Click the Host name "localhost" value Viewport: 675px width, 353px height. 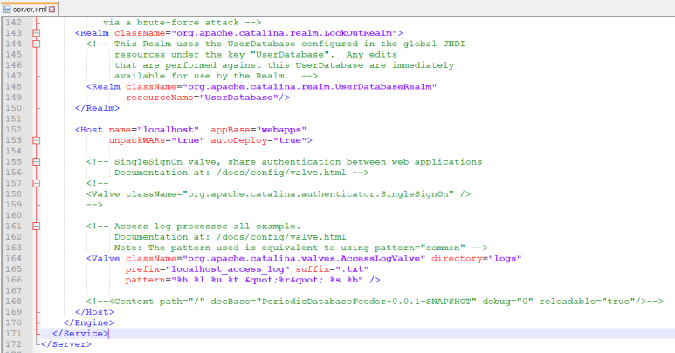[169, 130]
